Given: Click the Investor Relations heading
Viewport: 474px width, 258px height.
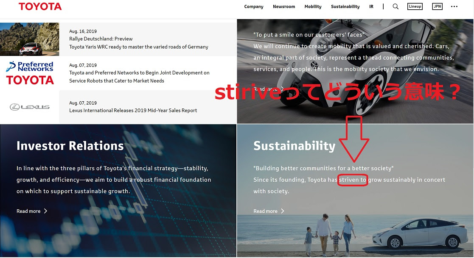Looking at the screenshot, I should 70,146.
